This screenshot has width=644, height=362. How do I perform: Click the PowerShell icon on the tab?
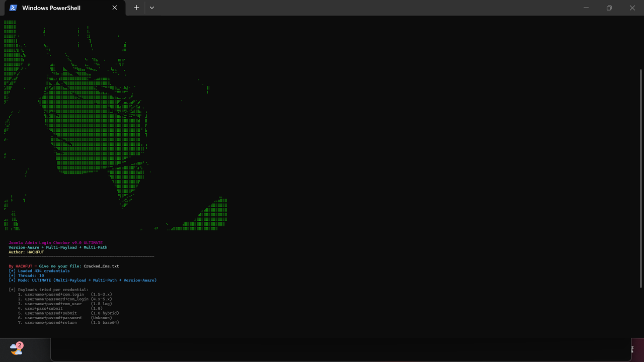pos(13,8)
